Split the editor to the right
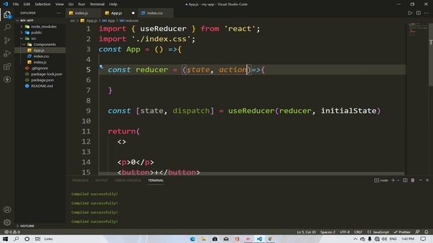Image resolution: width=433 pixels, height=243 pixels. click(418, 13)
